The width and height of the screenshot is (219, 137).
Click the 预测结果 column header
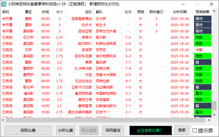point(202,12)
